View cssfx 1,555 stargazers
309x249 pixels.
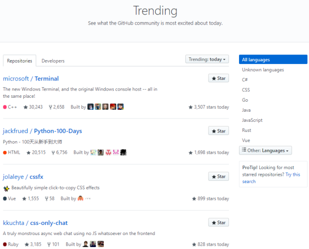[x=30, y=198]
